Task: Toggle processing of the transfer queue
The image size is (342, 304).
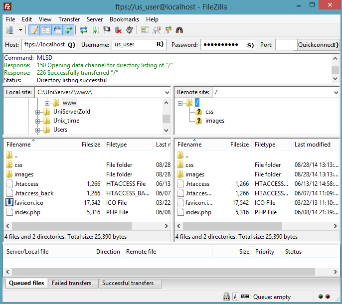Action: point(95,30)
